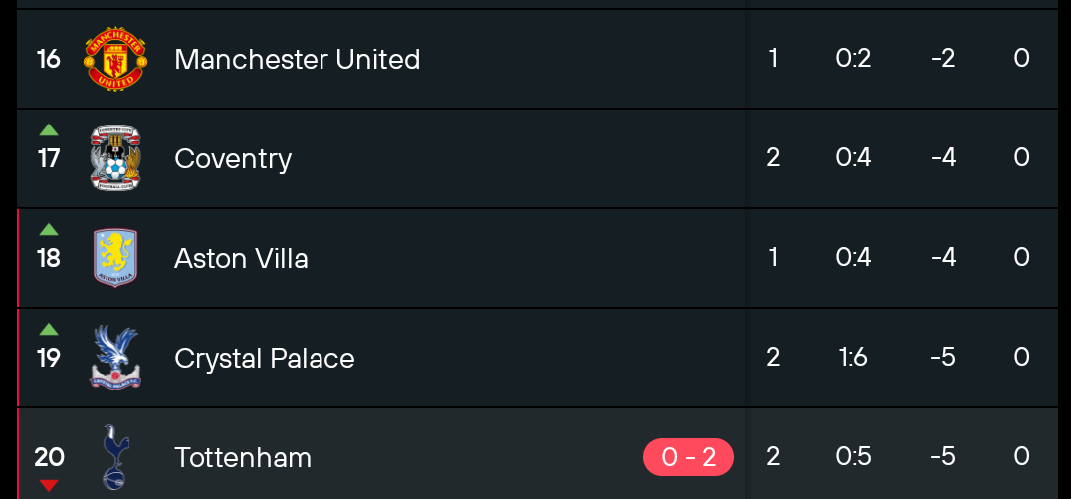Click Coventry's matches played value 2
Viewport: 1071px width, 499px height.
773,158
